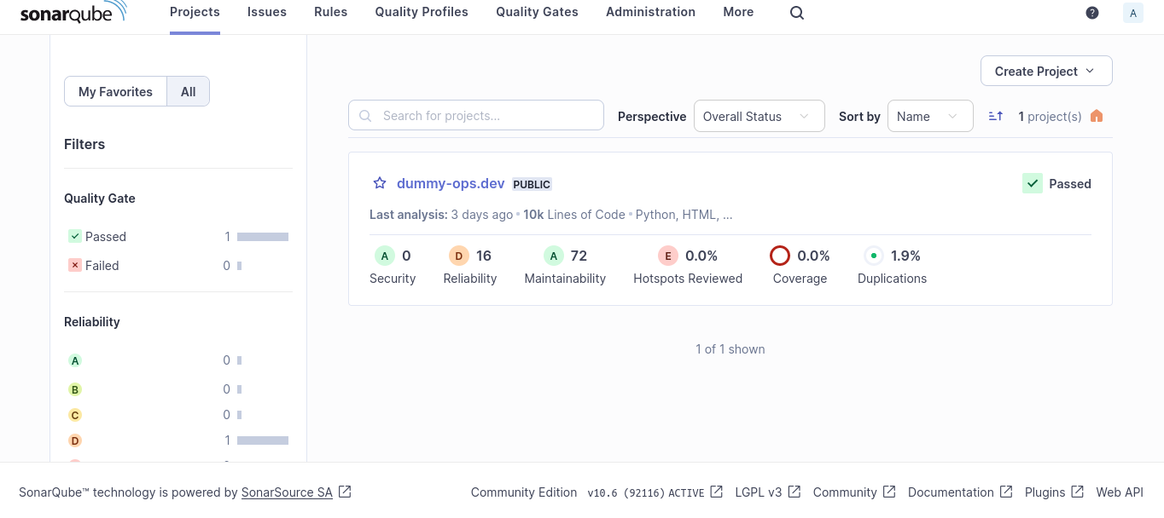
Task: Open the Sort by Name dropdown
Action: pyautogui.click(x=930, y=116)
